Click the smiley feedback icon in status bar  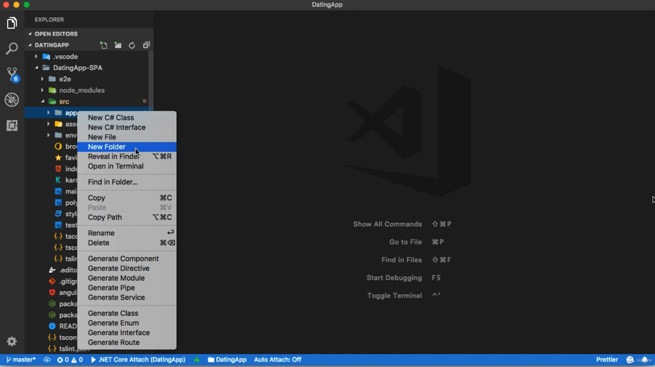coord(630,360)
